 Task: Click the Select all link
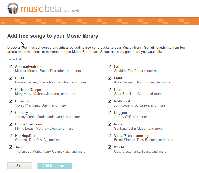click(x=14, y=59)
